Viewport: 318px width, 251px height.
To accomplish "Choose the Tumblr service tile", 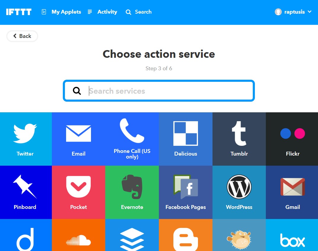I will coord(239,139).
